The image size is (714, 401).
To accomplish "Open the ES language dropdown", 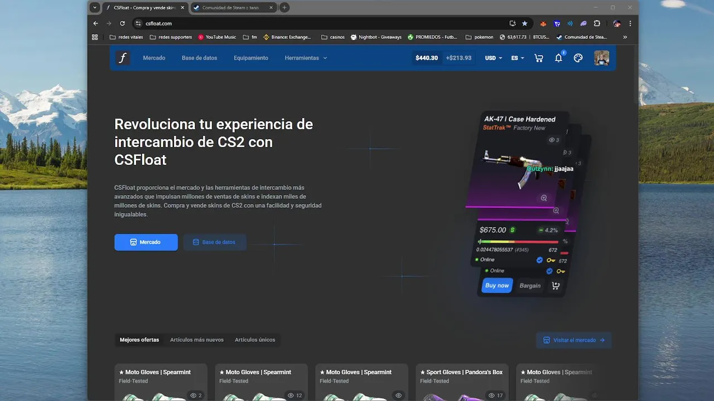I will coord(518,58).
